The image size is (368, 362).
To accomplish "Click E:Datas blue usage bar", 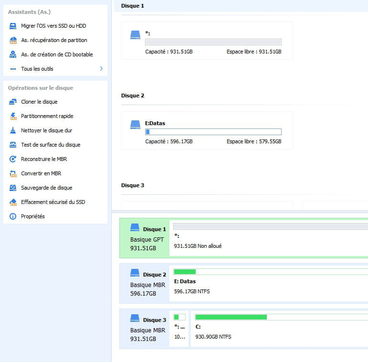I will (213, 132).
